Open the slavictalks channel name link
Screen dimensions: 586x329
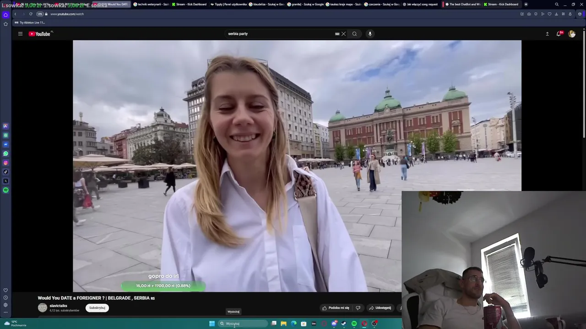(x=59, y=306)
